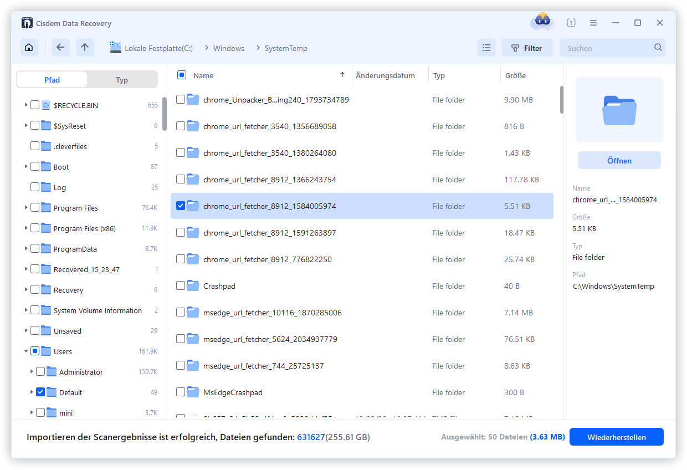This screenshot has width=687, height=470.
Task: Switch the list view layout icon
Action: point(486,48)
